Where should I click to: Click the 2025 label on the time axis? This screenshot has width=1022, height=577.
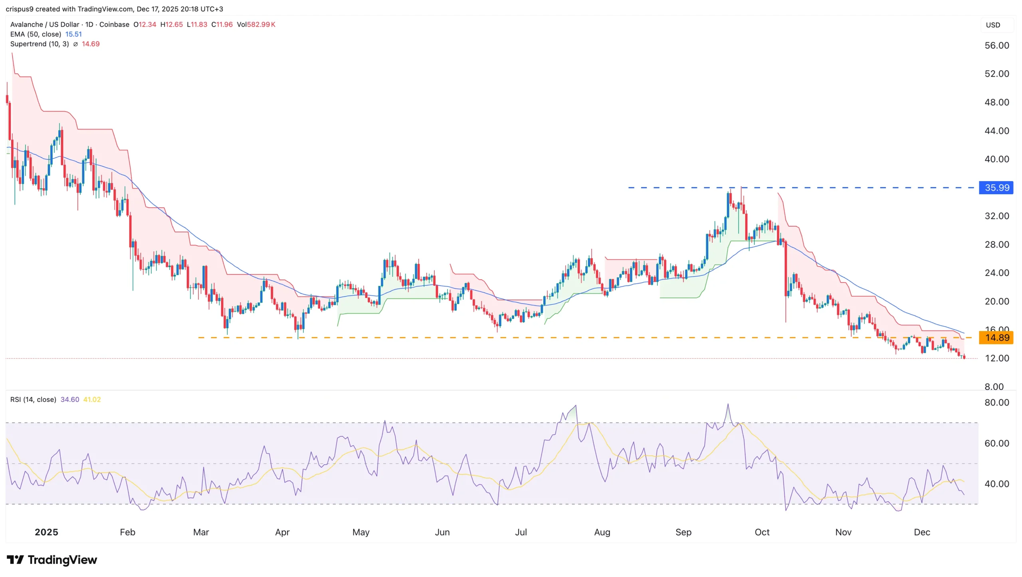click(x=46, y=532)
